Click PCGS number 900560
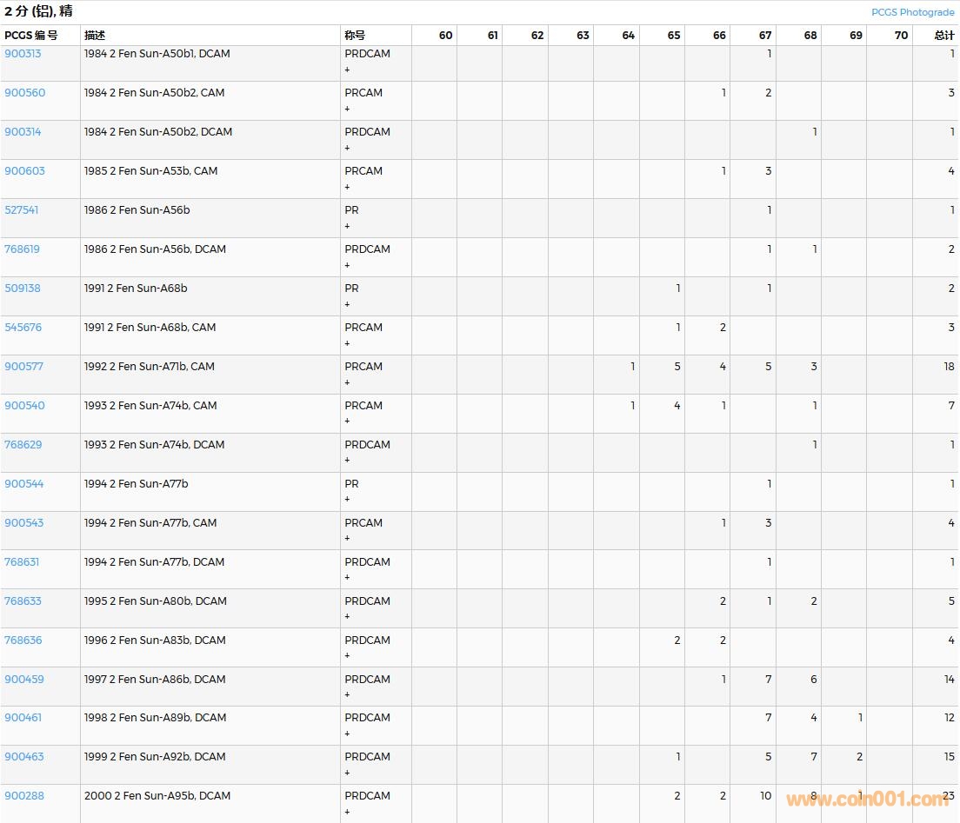Viewport: 960px width, 823px height. (x=24, y=93)
